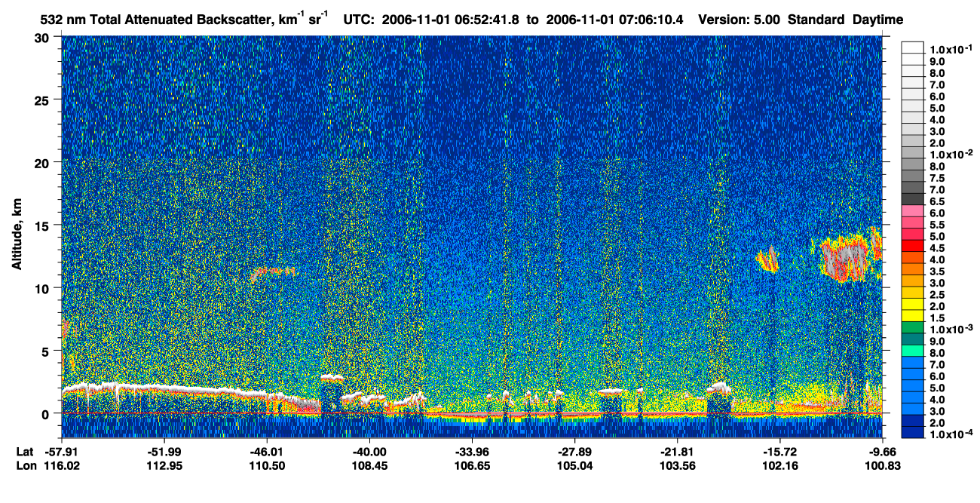The width and height of the screenshot is (980, 503).
Task: Click the colorbar label 5.5
Action: coord(939,225)
